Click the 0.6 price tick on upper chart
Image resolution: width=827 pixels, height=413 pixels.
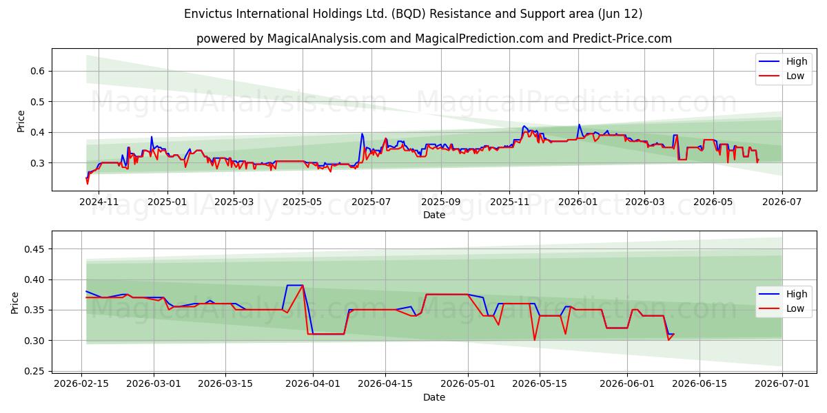[38, 71]
